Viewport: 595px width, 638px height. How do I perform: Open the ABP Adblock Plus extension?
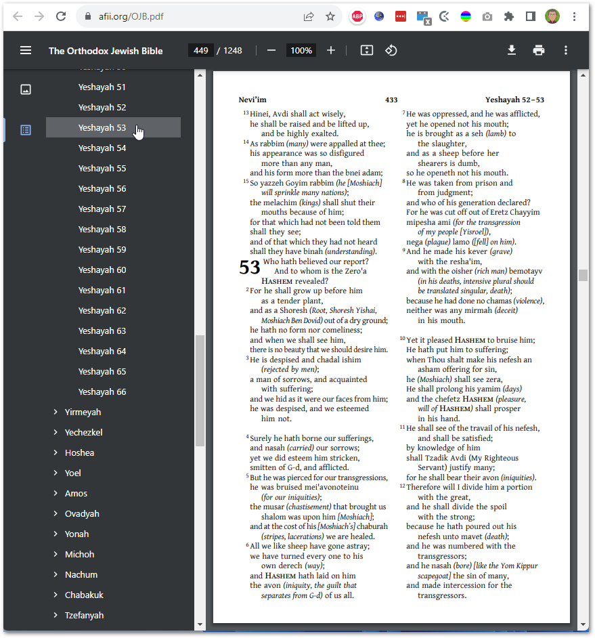[357, 16]
